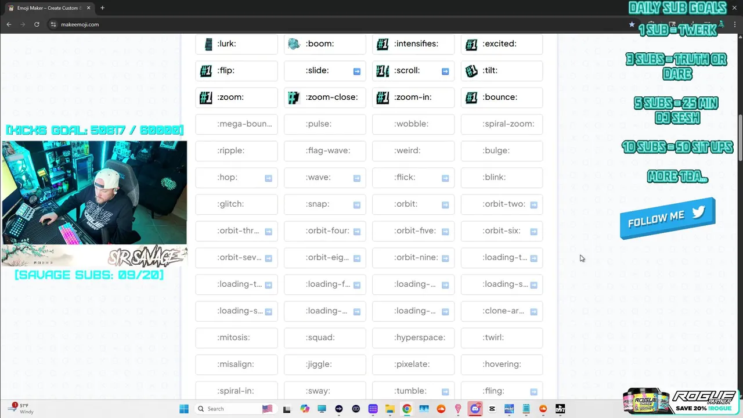Open the weather widget showing 51°F
The height and width of the screenshot is (418, 743).
tap(21, 408)
